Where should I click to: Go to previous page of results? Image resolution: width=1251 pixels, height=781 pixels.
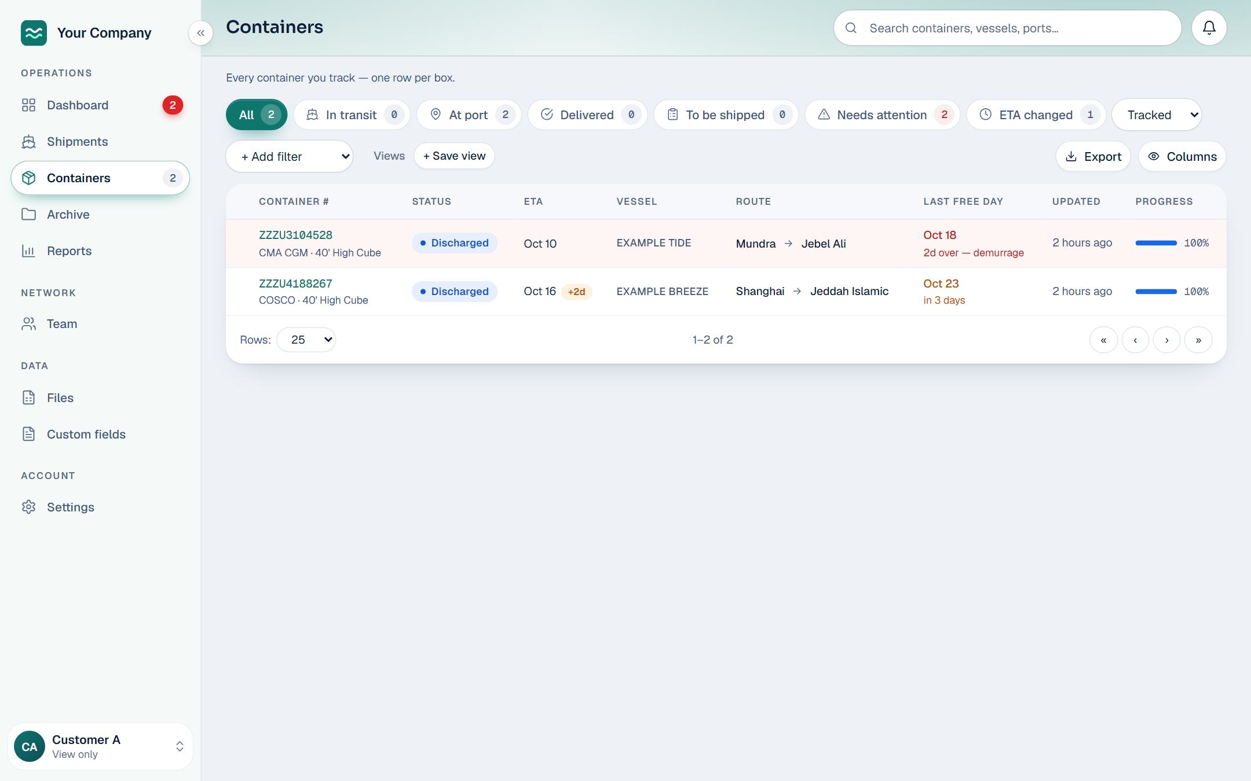click(x=1135, y=340)
